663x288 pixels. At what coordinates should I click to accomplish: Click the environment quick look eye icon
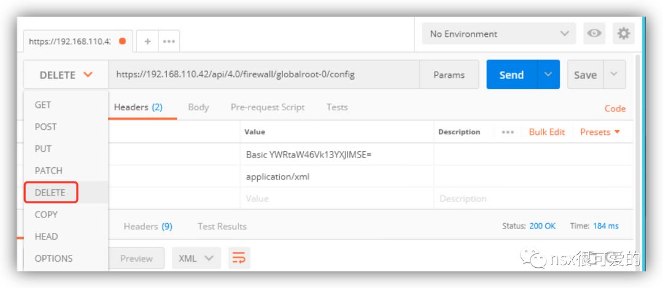594,33
